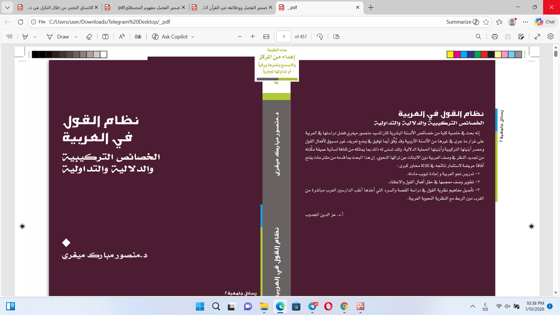Print the PDF document
Image resolution: width=560 pixels, height=315 pixels.
pyautogui.click(x=495, y=36)
